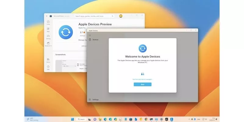Open profile avatar in Microsoft Store
This screenshot has width=244, height=122.
pyautogui.click(x=121, y=16)
